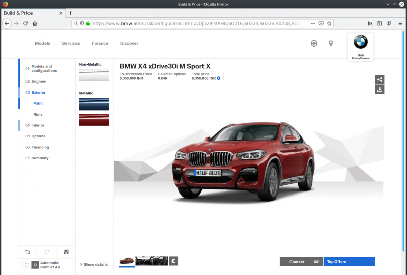Viewport: 407px width, 275px height.
Task: Open Firefox library icon
Action: click(x=370, y=23)
